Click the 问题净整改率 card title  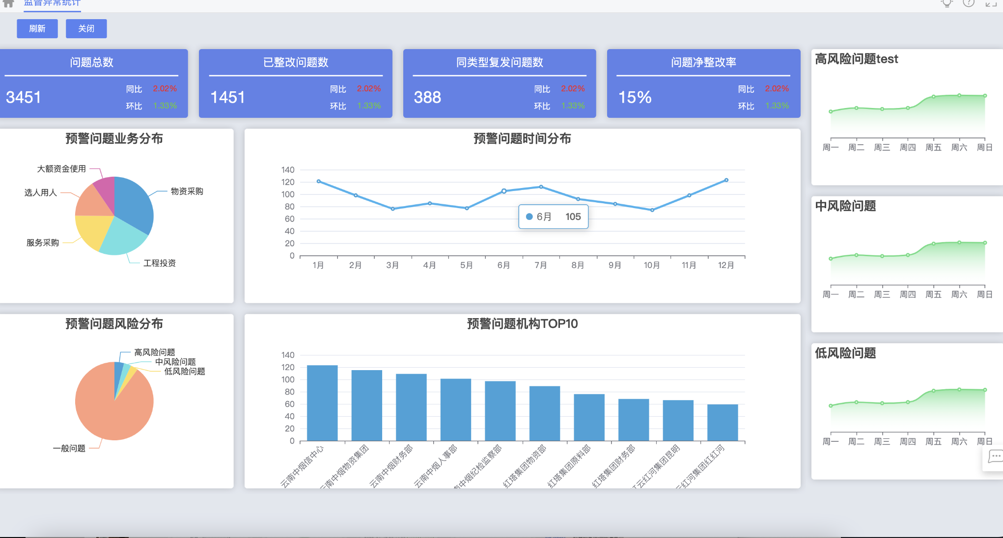(x=703, y=62)
